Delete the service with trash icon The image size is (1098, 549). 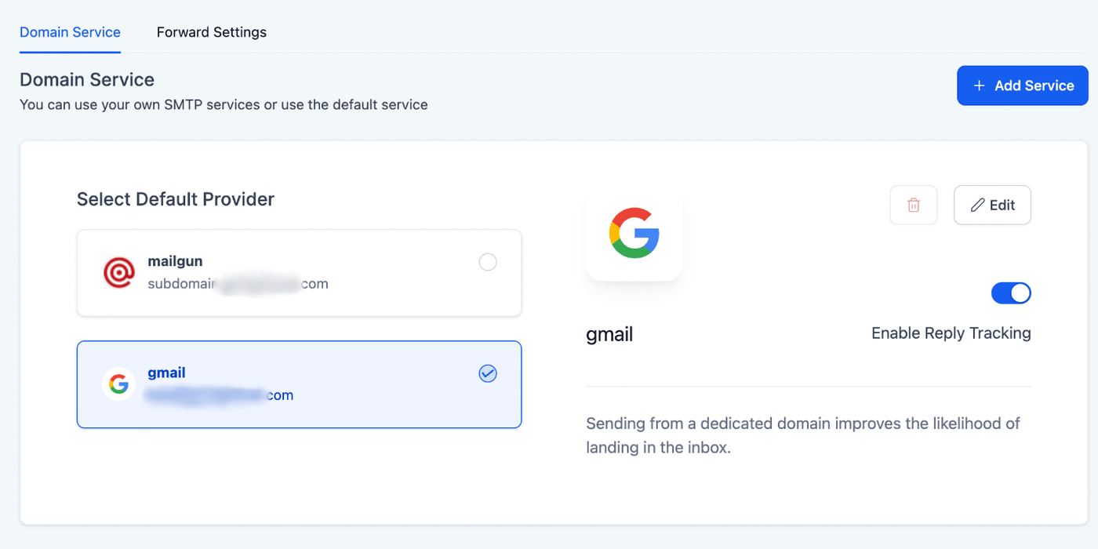(x=913, y=205)
